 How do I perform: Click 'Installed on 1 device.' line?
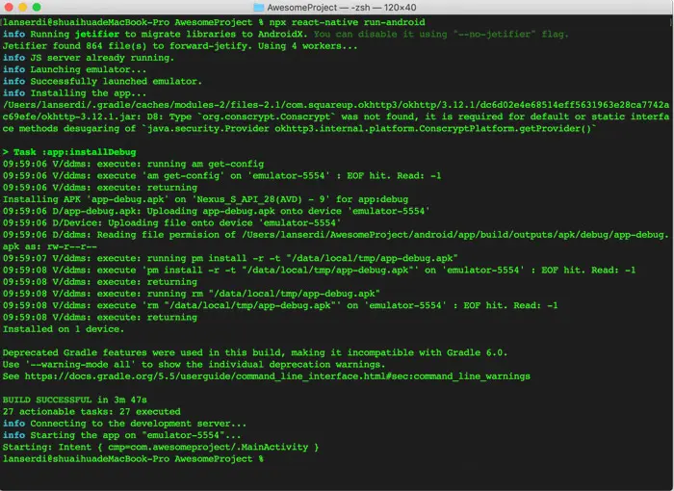tap(64, 329)
